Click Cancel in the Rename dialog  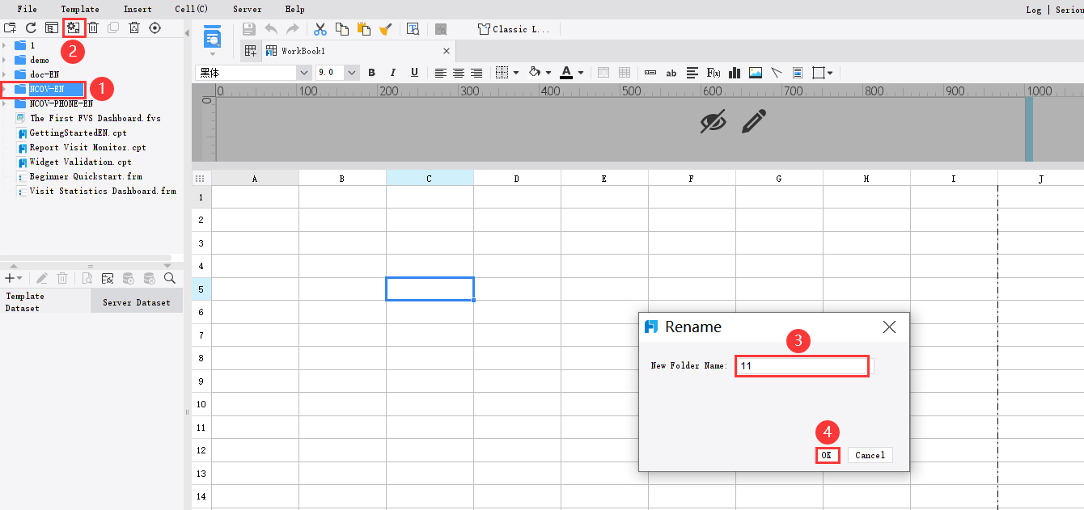[x=870, y=455]
